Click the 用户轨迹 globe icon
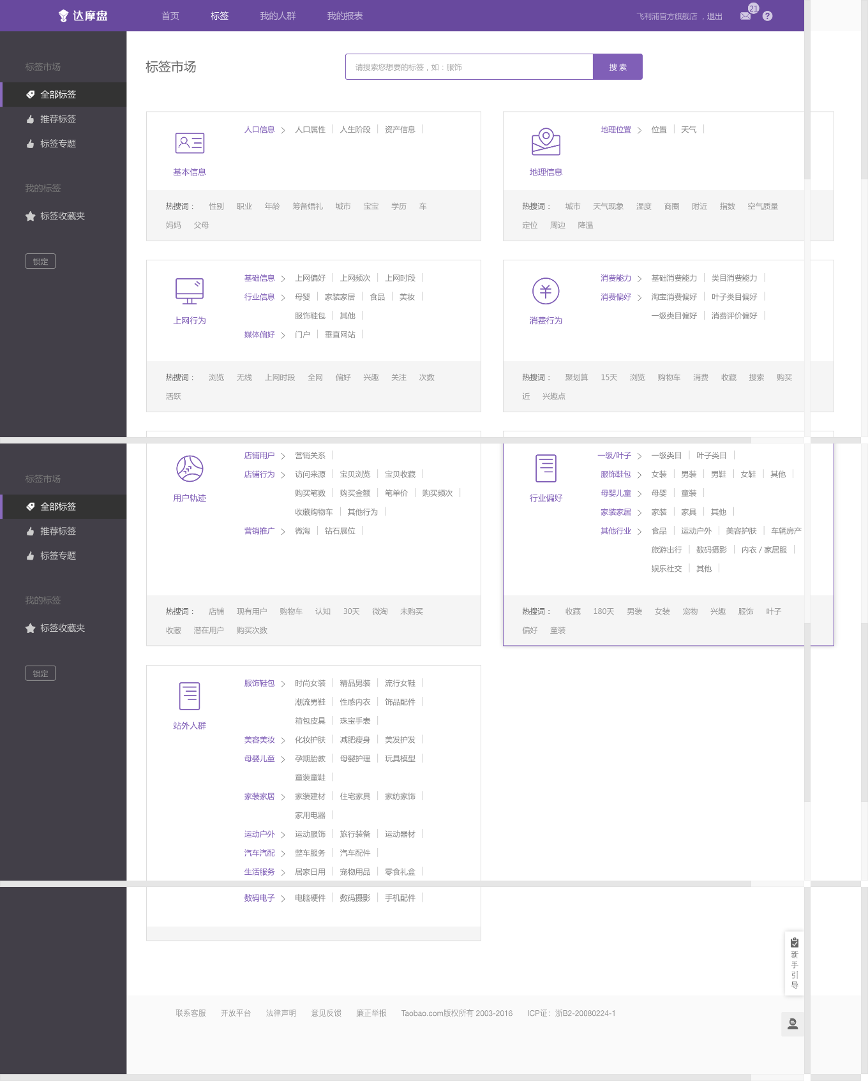 (x=190, y=468)
